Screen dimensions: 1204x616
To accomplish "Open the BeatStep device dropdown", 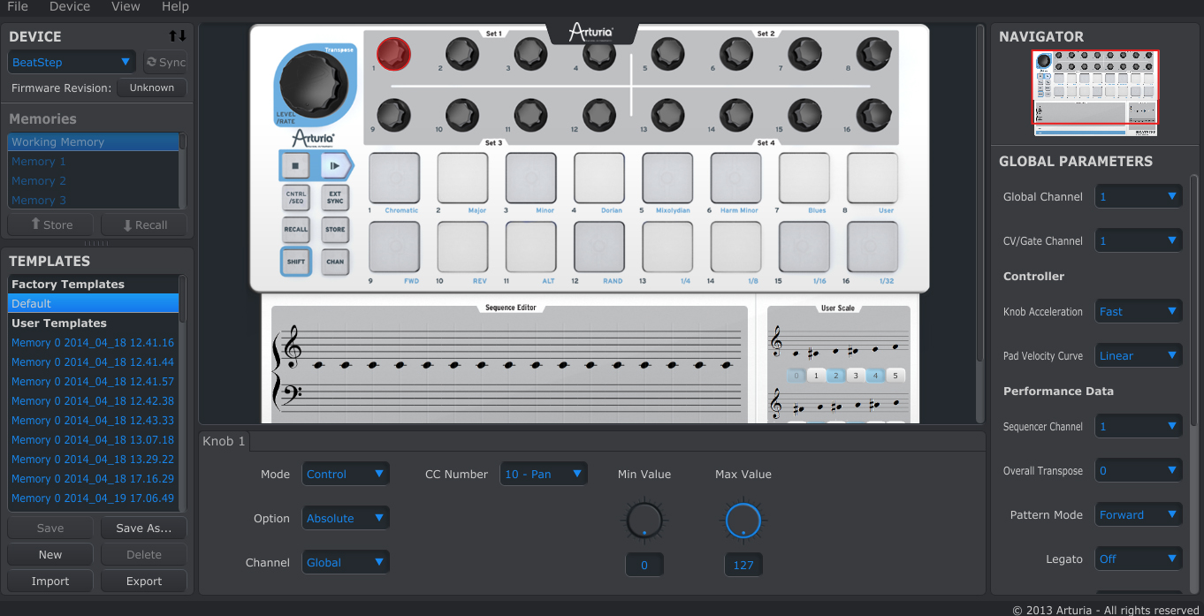I will [x=71, y=62].
